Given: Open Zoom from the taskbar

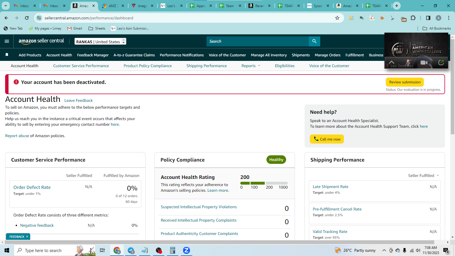Looking at the screenshot, I should (186, 250).
